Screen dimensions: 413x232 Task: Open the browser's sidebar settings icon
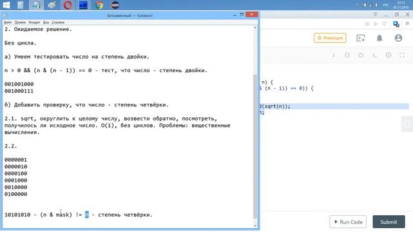pyautogui.click(x=407, y=24)
